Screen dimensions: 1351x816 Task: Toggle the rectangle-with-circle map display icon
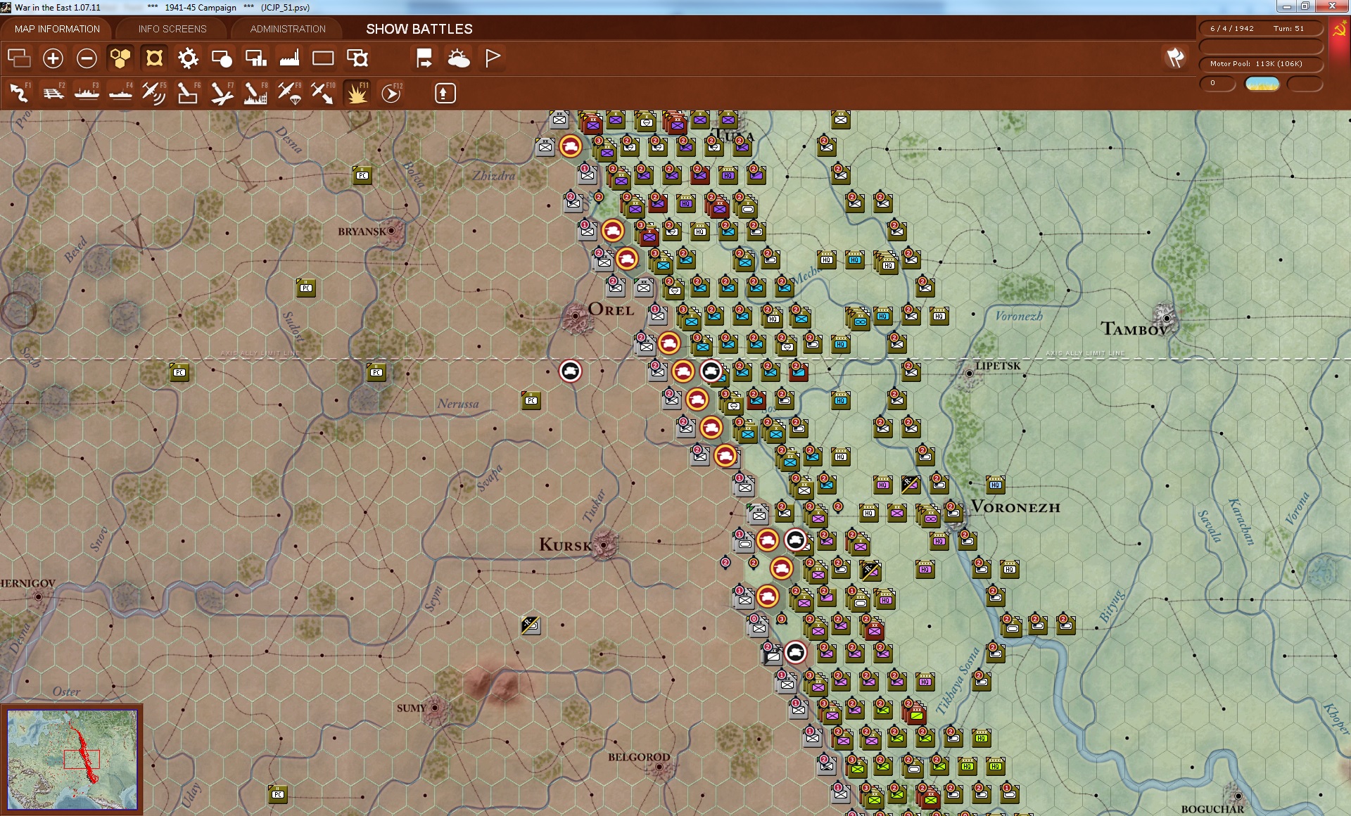[x=222, y=58]
